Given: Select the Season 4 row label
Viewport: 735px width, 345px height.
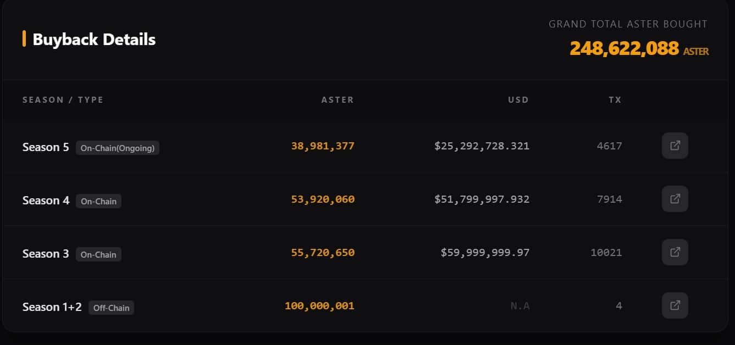Looking at the screenshot, I should [46, 201].
